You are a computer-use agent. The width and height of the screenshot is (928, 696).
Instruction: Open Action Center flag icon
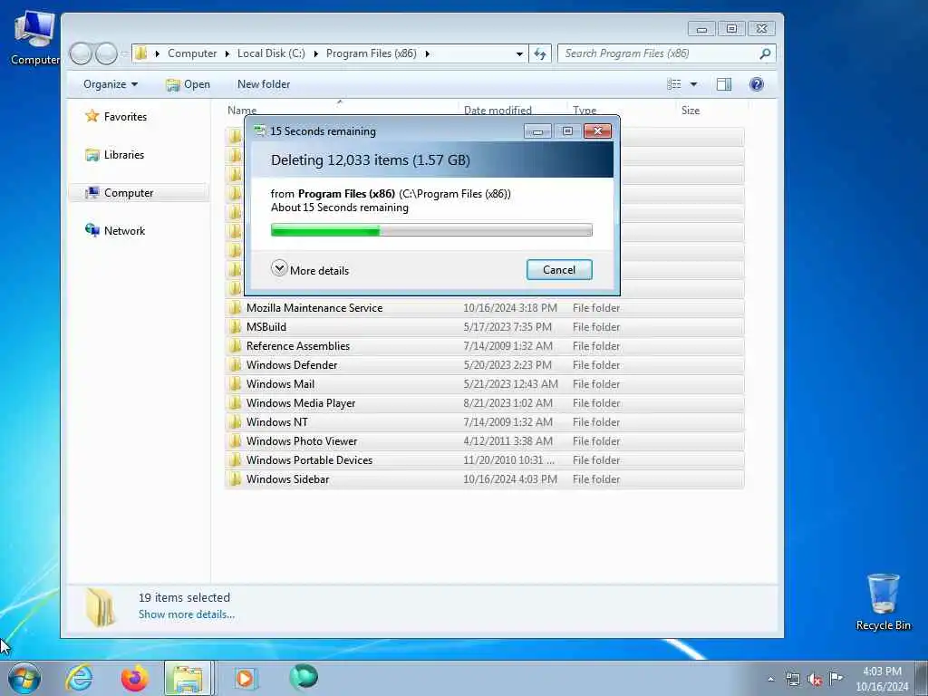click(836, 678)
